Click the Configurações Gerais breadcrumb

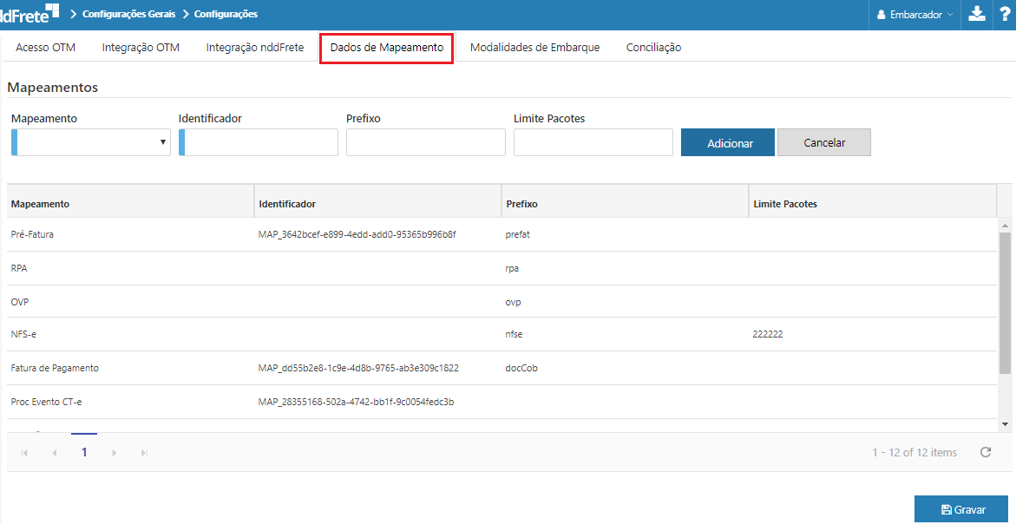(128, 14)
